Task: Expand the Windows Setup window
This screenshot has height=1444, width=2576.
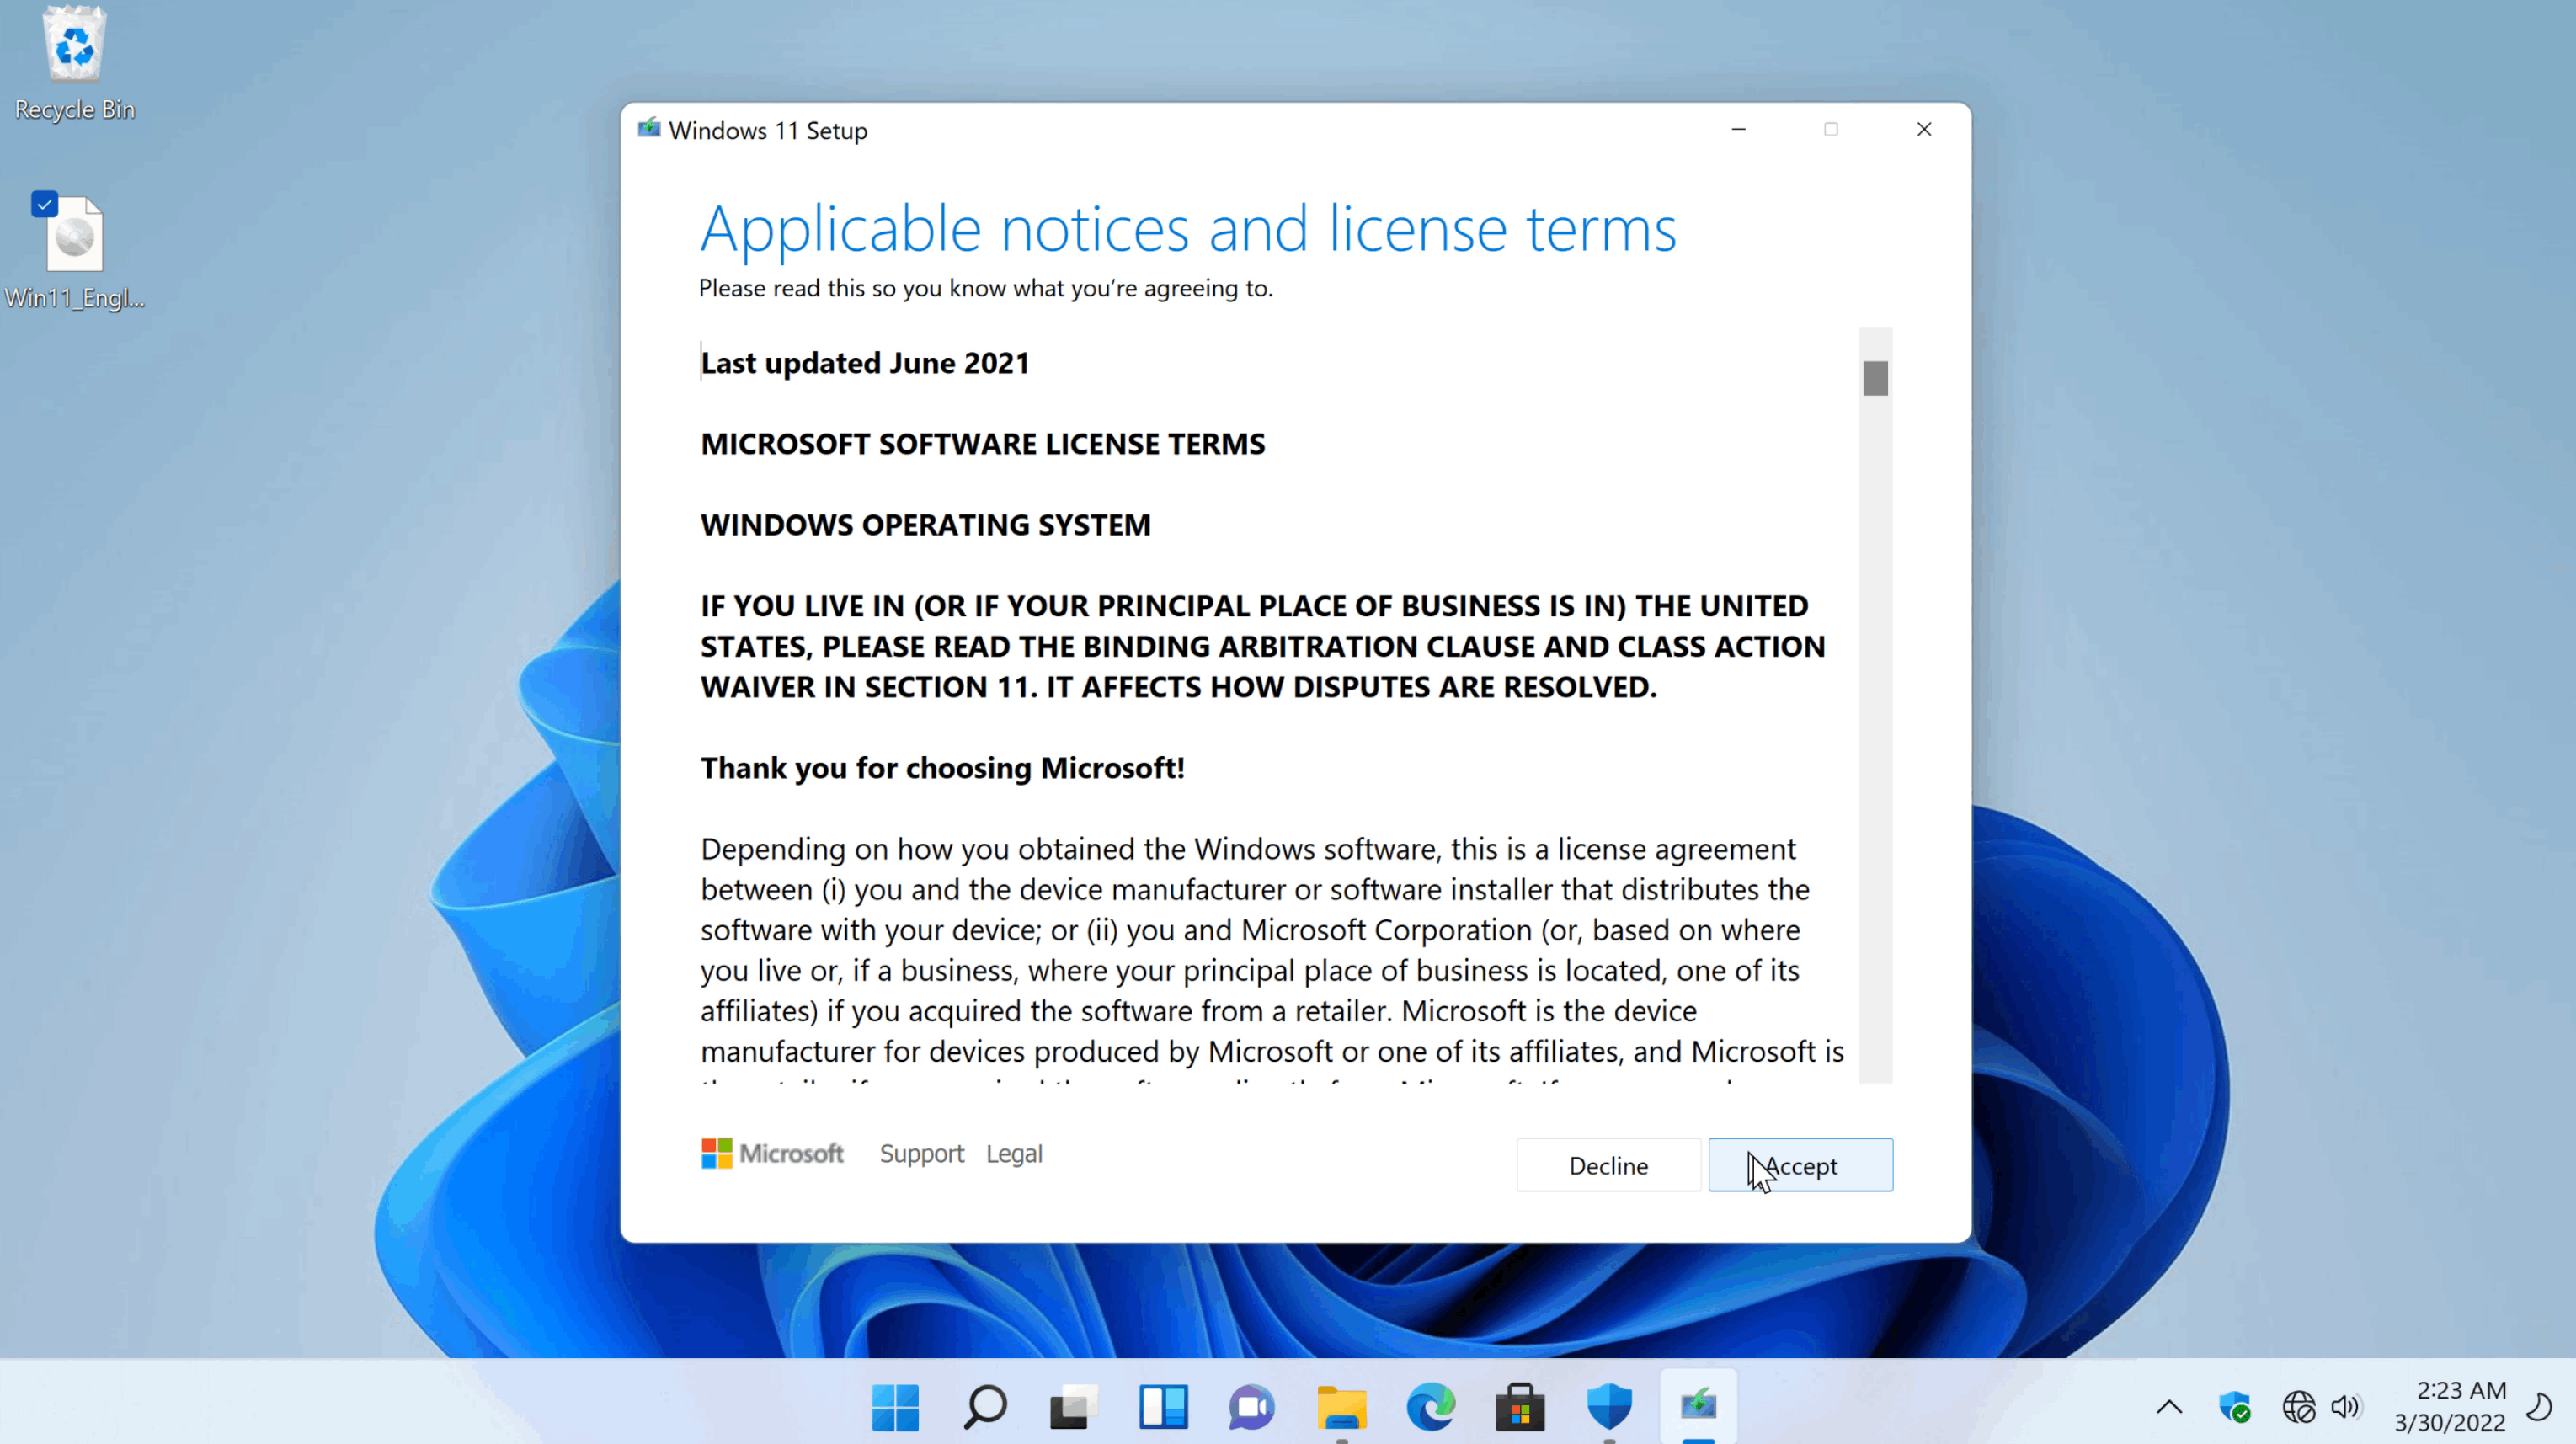Action: pos(1831,129)
